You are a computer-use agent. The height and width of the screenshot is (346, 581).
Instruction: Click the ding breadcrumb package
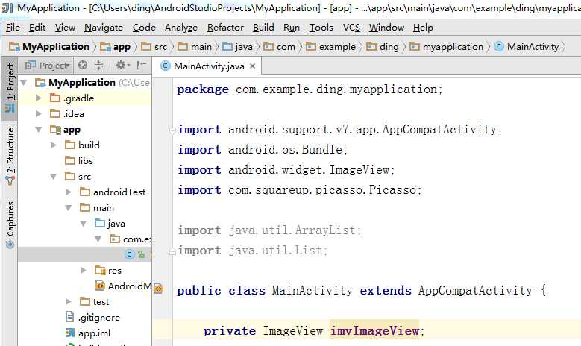click(383, 47)
